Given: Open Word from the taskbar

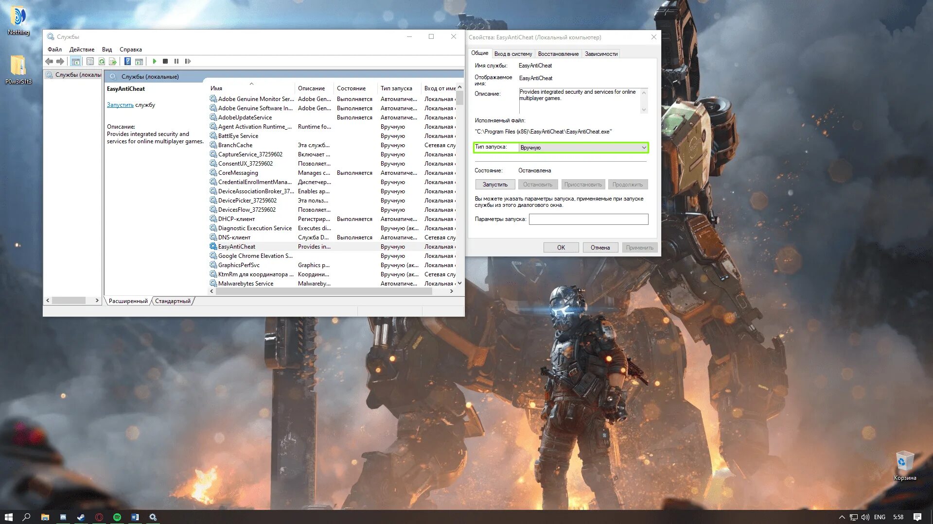Looking at the screenshot, I should pyautogui.click(x=135, y=517).
